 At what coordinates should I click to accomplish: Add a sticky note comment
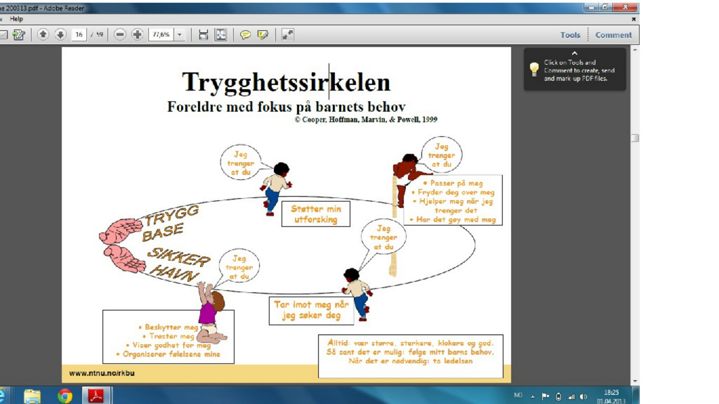245,34
